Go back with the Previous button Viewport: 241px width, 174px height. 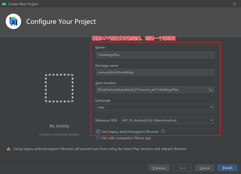[159, 168]
